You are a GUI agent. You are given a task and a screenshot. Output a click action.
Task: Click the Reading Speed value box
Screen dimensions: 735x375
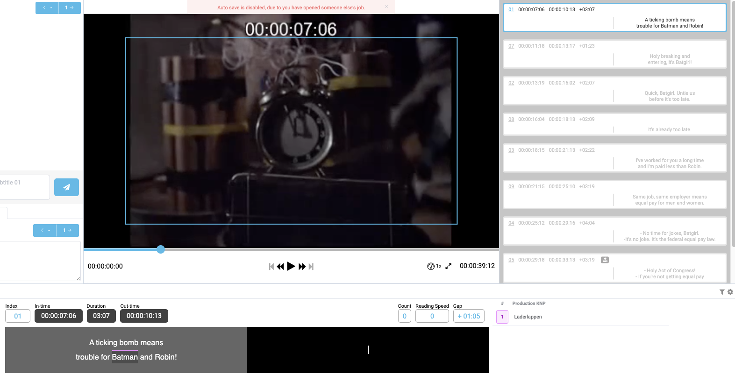pos(432,316)
